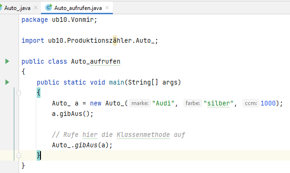Click the string literal "Audi"

tap(163, 103)
